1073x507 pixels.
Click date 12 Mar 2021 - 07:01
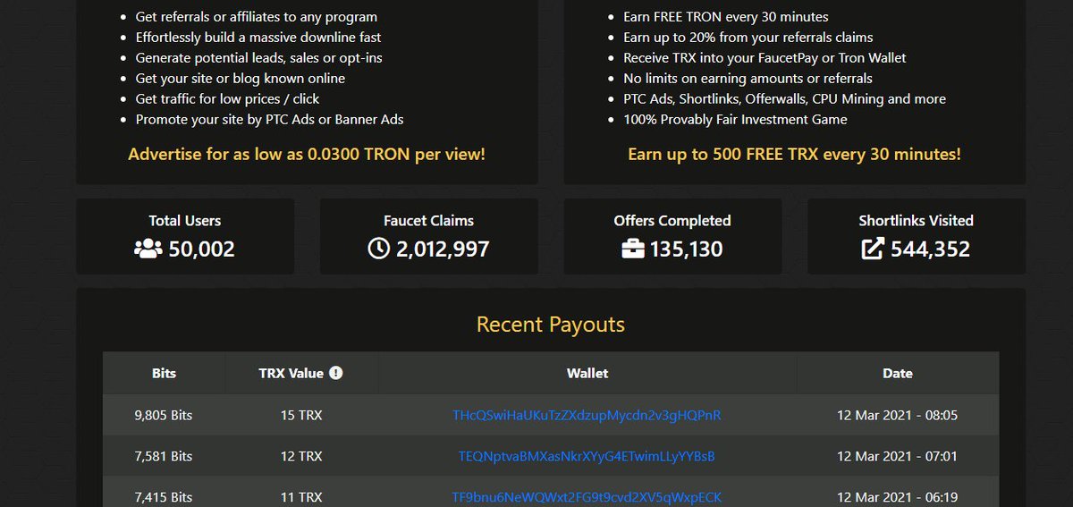point(897,456)
